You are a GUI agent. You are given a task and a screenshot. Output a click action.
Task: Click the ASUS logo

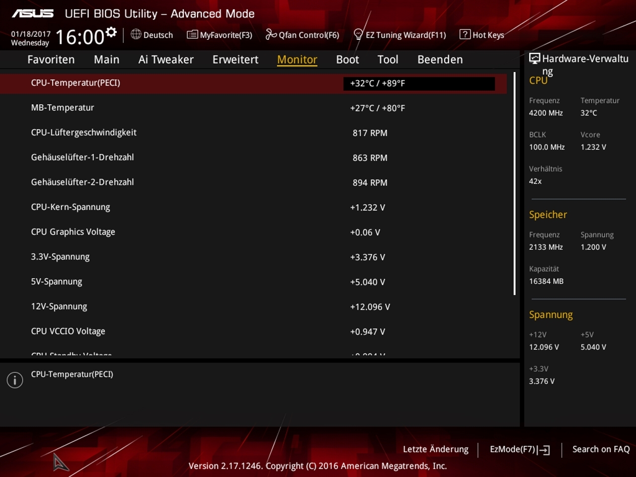(x=33, y=13)
